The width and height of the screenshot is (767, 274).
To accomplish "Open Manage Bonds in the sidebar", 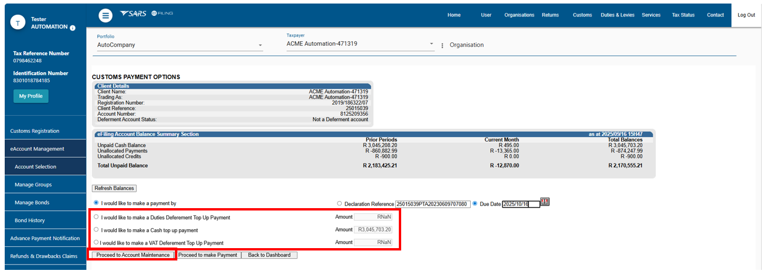I will point(32,203).
